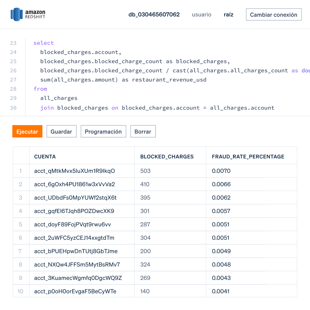Image resolution: width=310 pixels, height=310 pixels.
Task: Select account acct_NXQw4JFFSm5MytBsRMv7
Action: point(77,265)
